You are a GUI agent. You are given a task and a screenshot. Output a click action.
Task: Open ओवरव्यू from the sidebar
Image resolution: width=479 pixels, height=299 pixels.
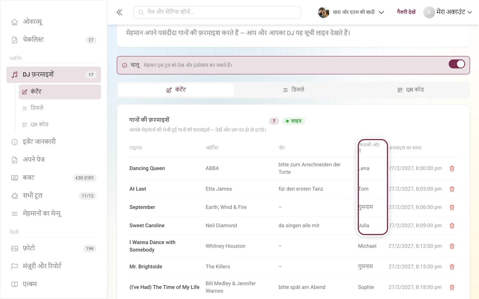[54, 22]
